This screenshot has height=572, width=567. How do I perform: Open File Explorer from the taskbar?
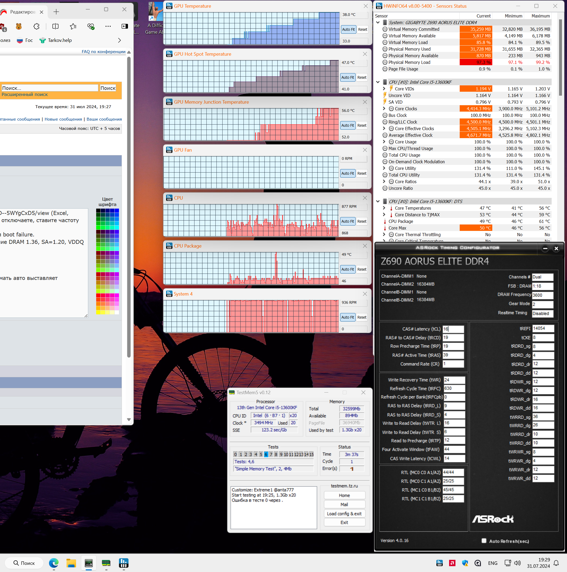(71, 563)
